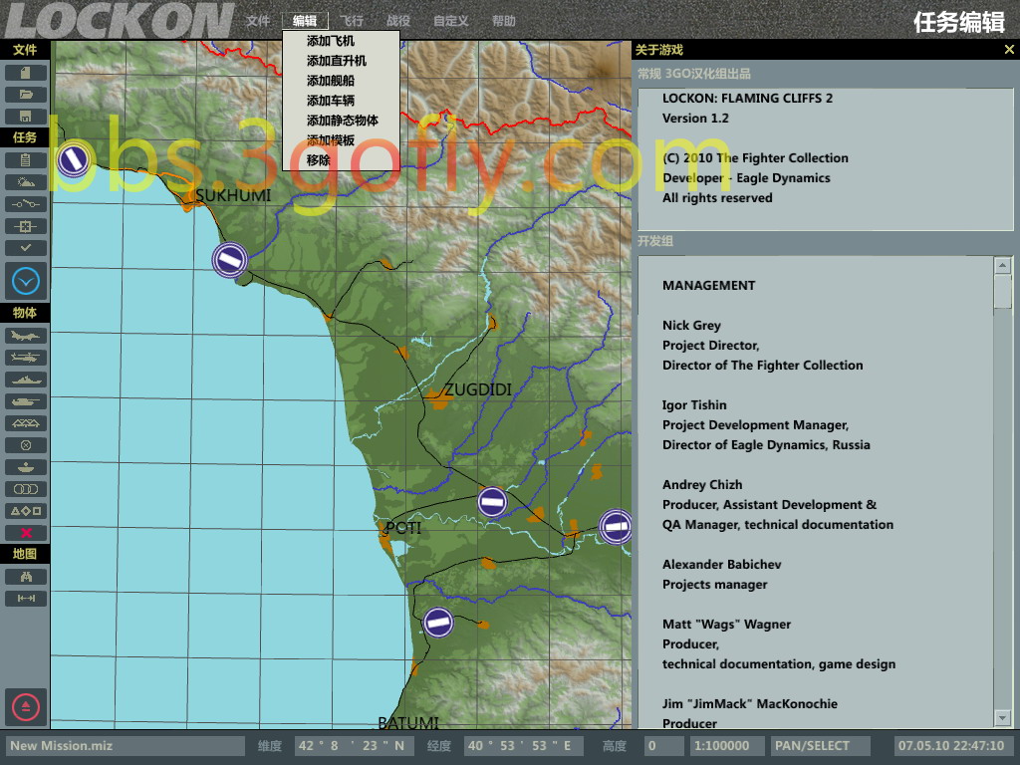Click the large blue fly mission button
The image size is (1020, 765).
26,281
